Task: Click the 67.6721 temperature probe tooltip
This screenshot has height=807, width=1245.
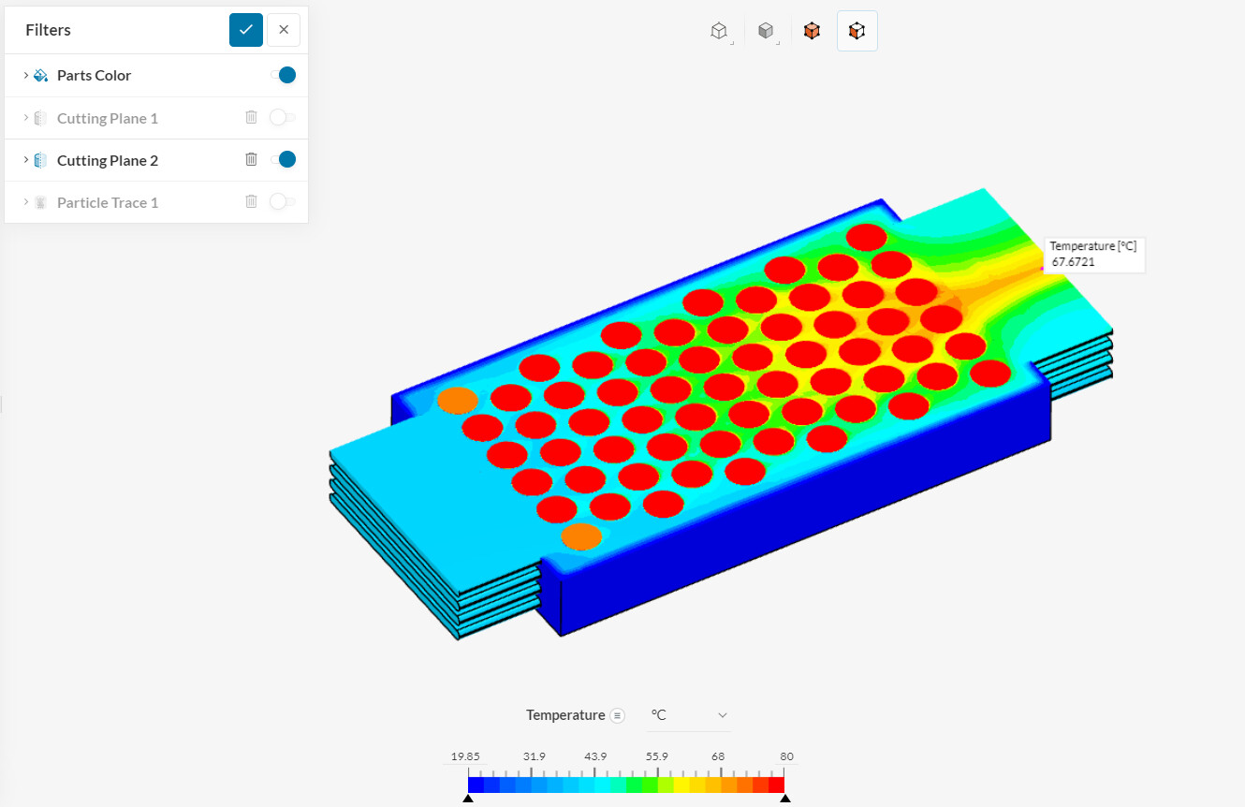Action: (1093, 255)
